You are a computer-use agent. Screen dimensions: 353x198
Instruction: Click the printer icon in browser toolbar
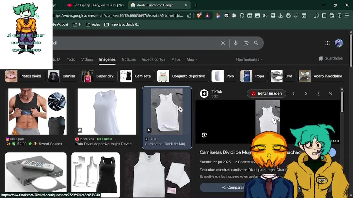point(288,16)
